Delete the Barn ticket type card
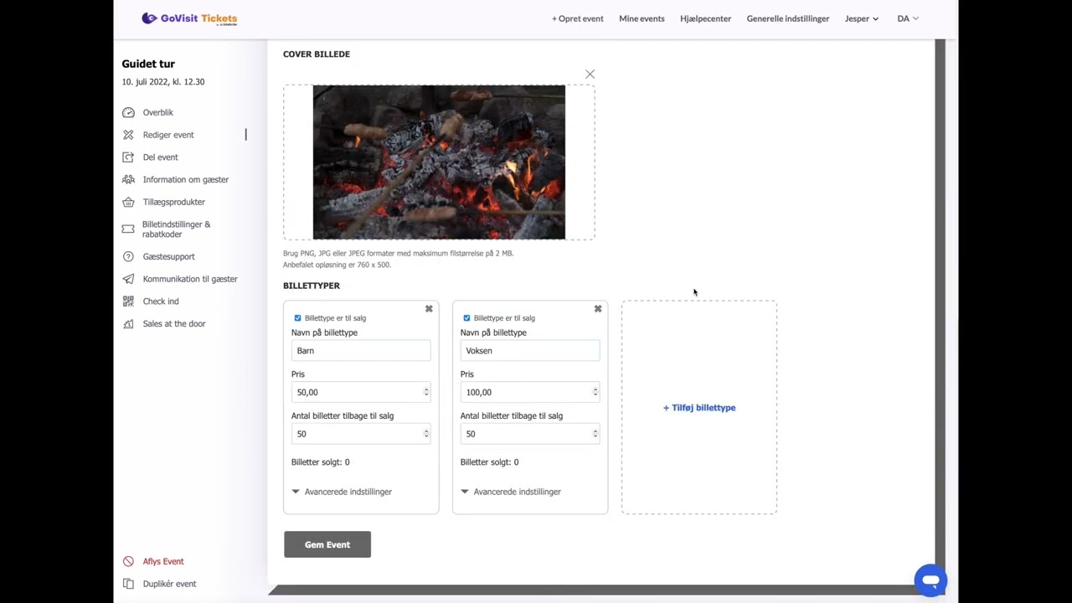The width and height of the screenshot is (1072, 603). point(429,309)
